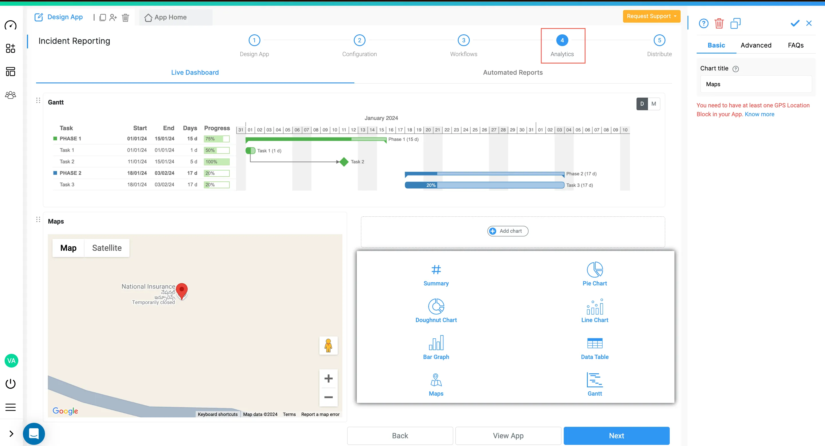
Task: Switch Gantt to Month view with M
Action: (654, 104)
